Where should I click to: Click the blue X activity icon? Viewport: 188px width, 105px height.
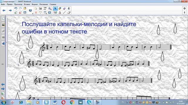[50, 13]
